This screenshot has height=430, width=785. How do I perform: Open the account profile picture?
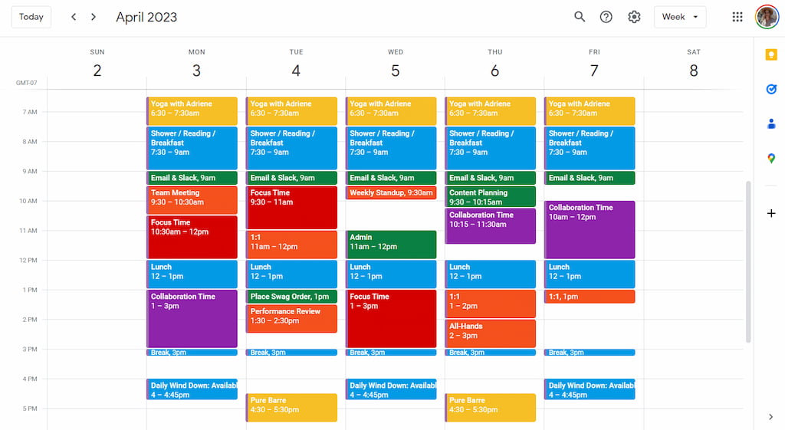click(767, 17)
